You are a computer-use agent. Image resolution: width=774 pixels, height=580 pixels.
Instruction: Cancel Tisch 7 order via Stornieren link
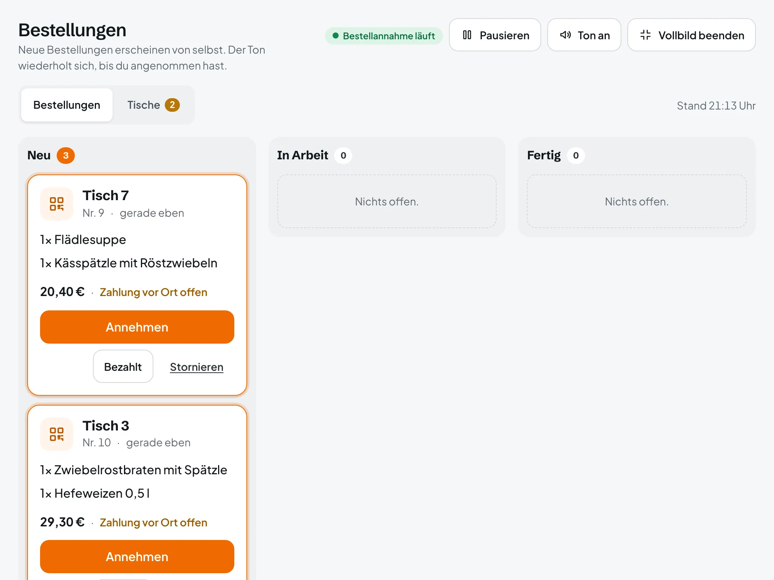tap(197, 367)
